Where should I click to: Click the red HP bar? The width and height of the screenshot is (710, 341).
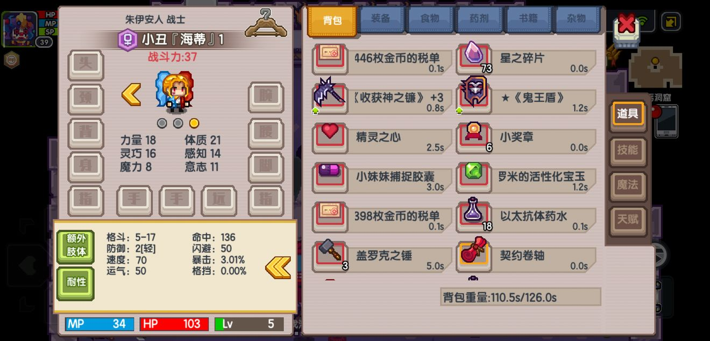(x=174, y=324)
